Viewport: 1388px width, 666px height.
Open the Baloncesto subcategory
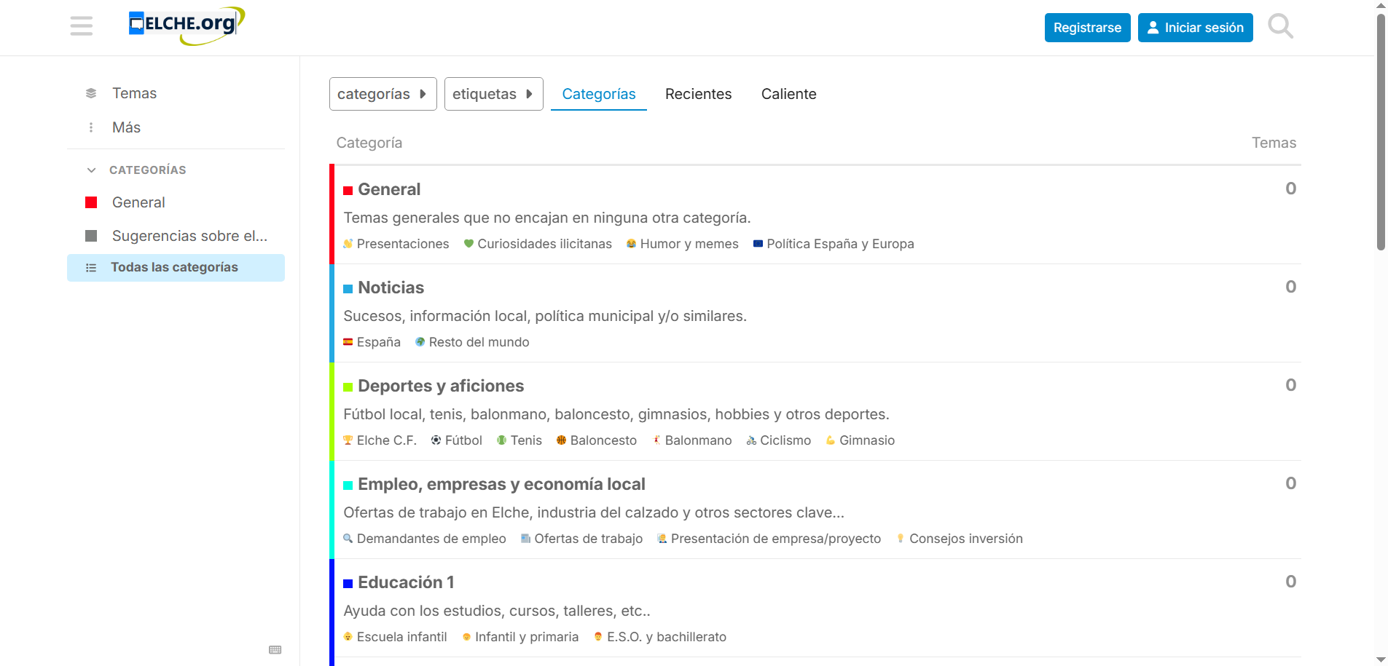click(597, 440)
